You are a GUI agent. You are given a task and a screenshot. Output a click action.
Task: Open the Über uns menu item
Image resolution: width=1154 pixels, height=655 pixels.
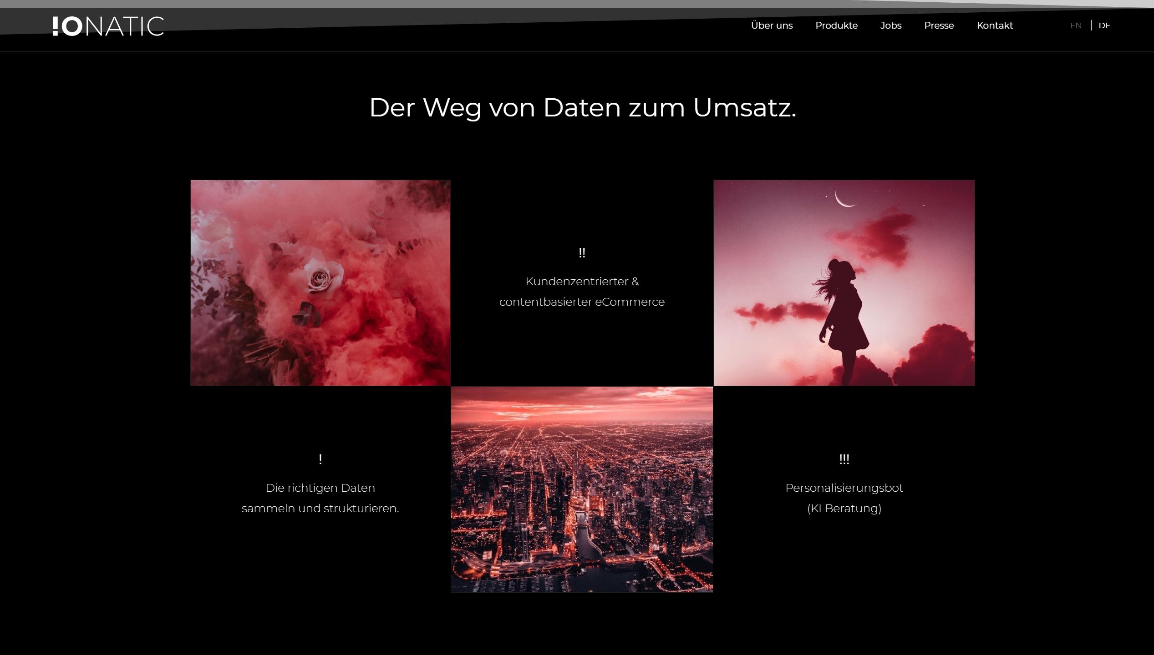pos(772,25)
